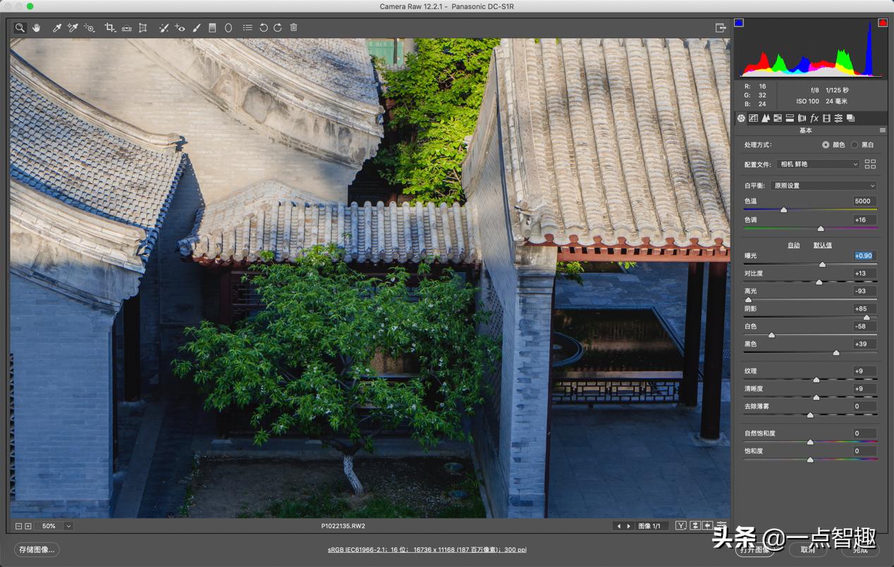Rotate image counterclockwise
894x567 pixels.
click(263, 27)
